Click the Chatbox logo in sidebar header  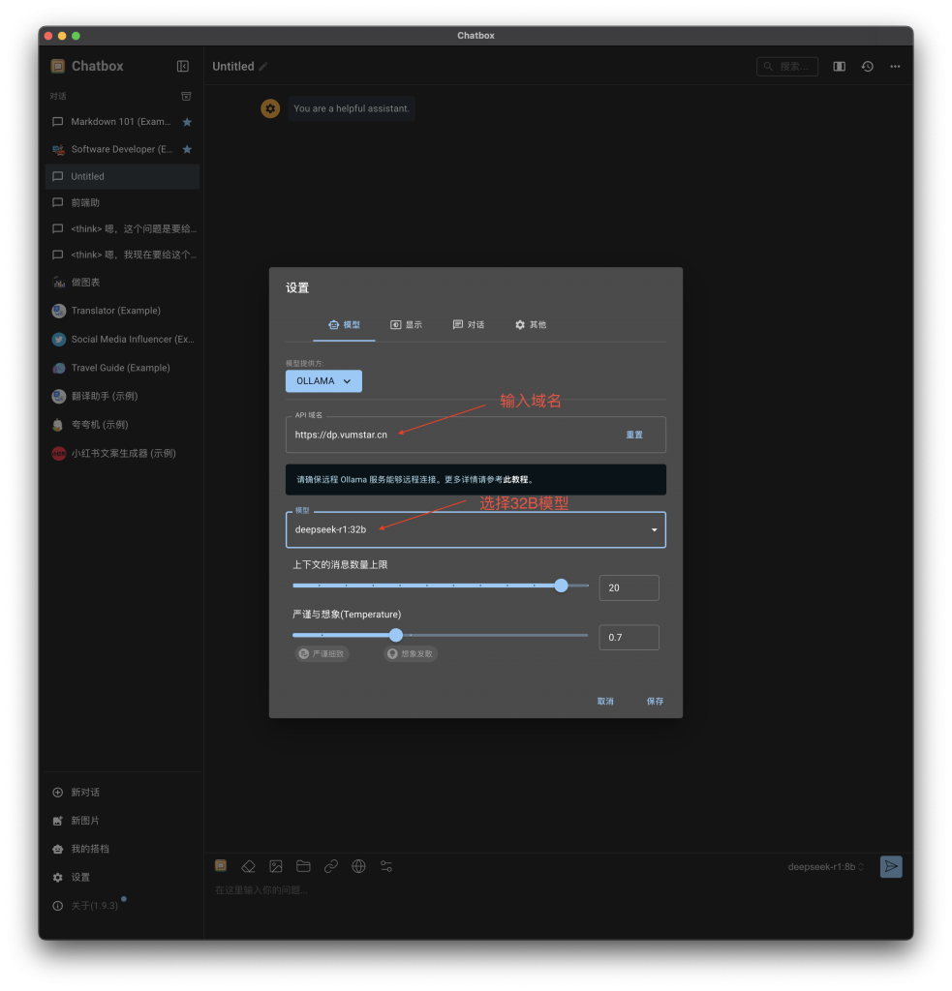(x=57, y=67)
